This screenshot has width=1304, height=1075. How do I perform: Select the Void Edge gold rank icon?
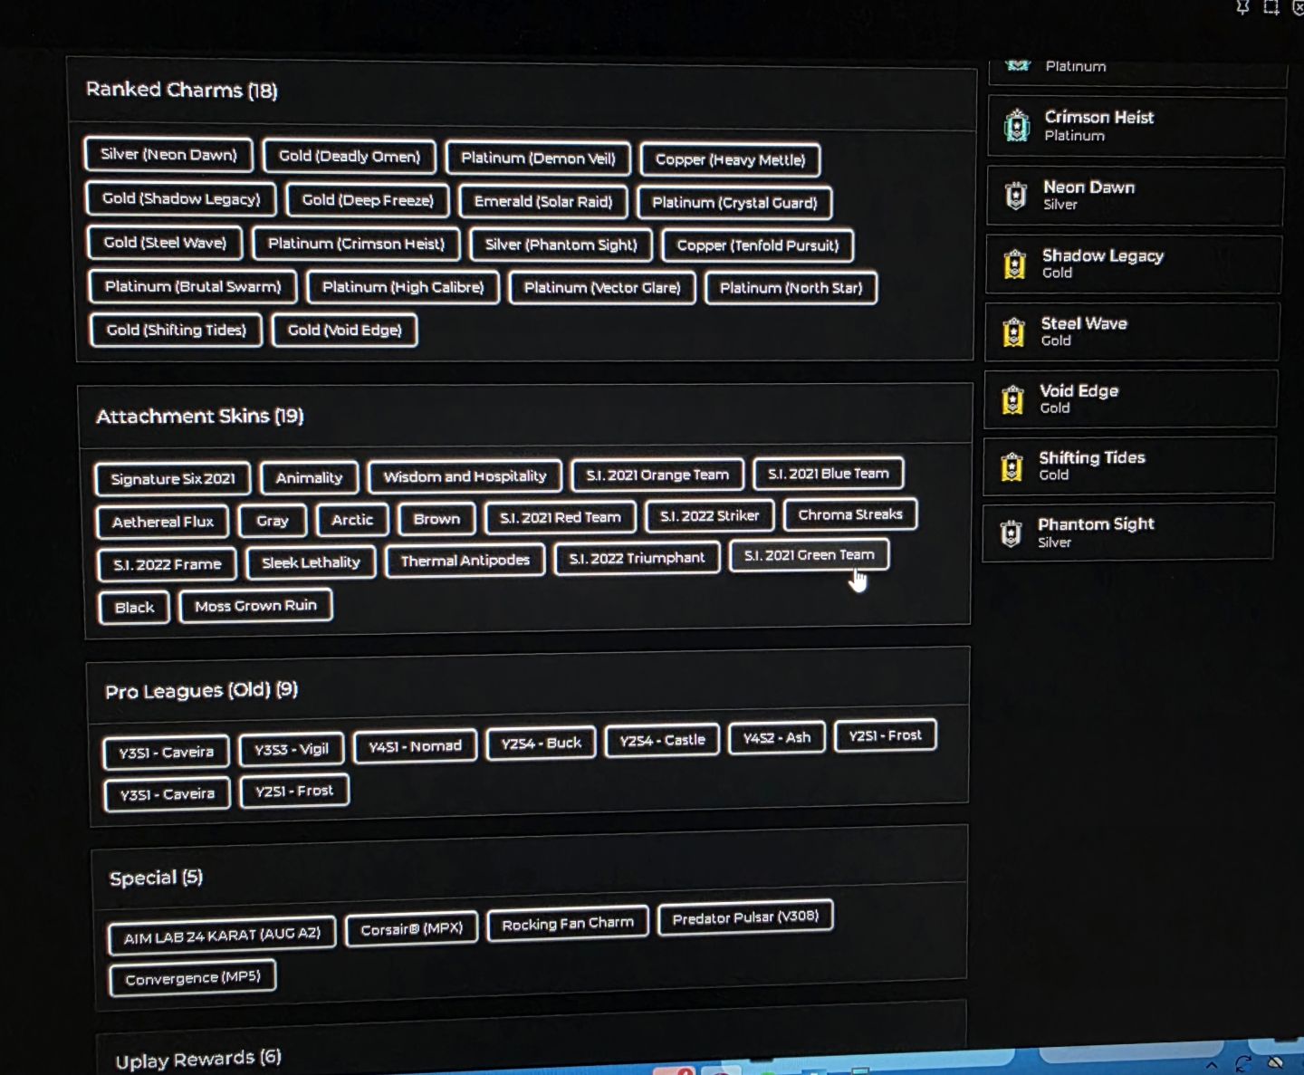coord(1013,399)
